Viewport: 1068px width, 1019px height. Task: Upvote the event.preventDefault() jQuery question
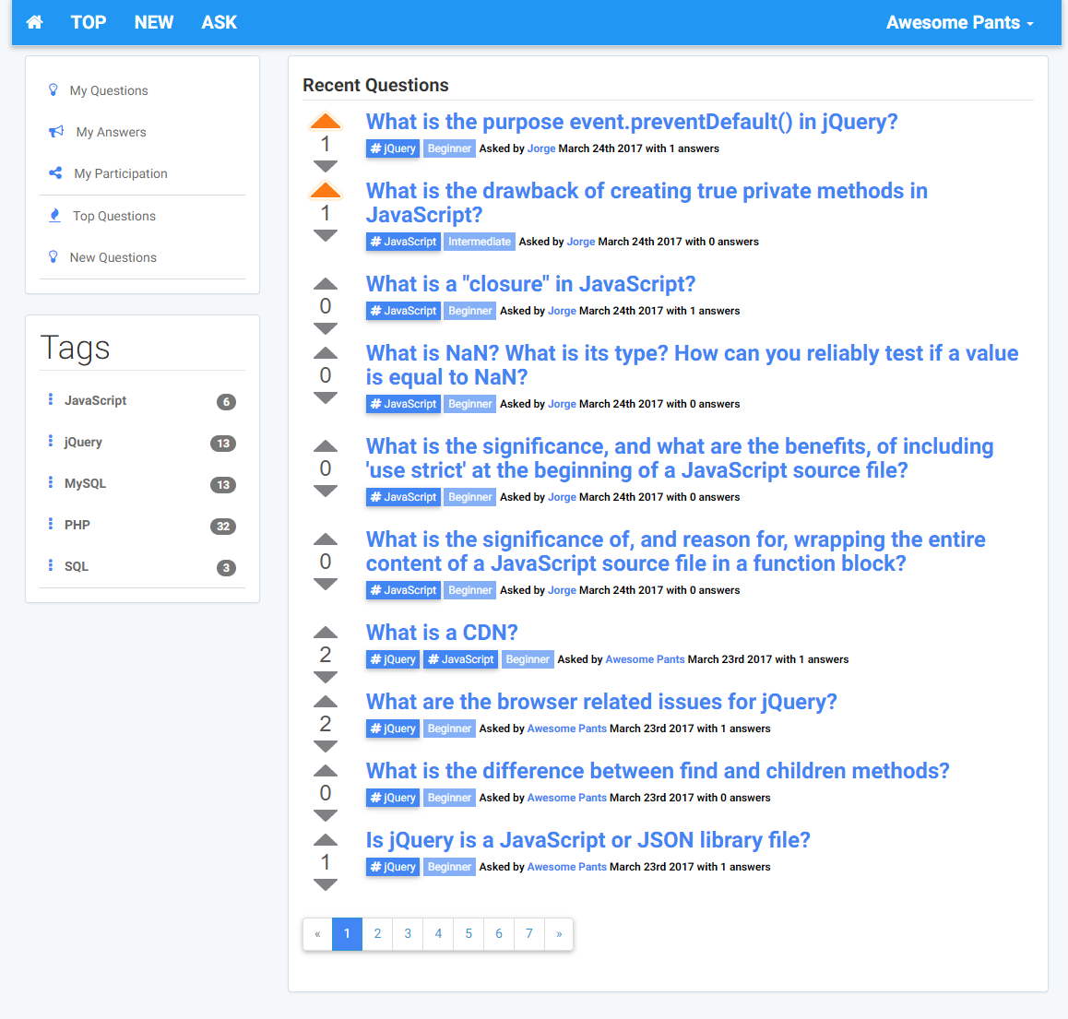326,122
